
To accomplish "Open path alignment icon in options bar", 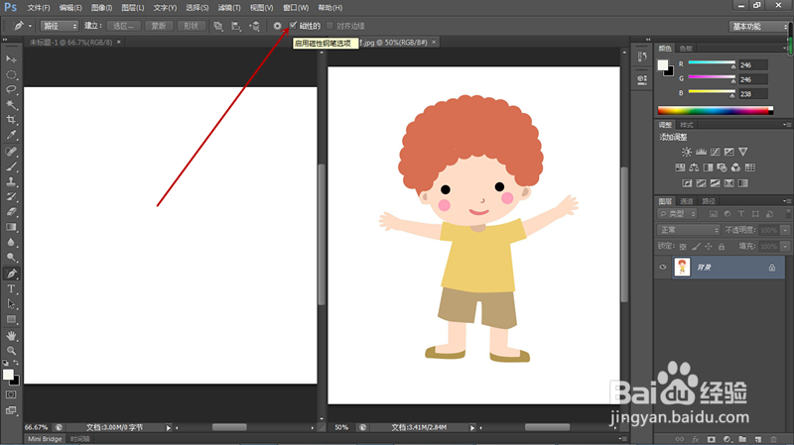I will click(x=236, y=26).
